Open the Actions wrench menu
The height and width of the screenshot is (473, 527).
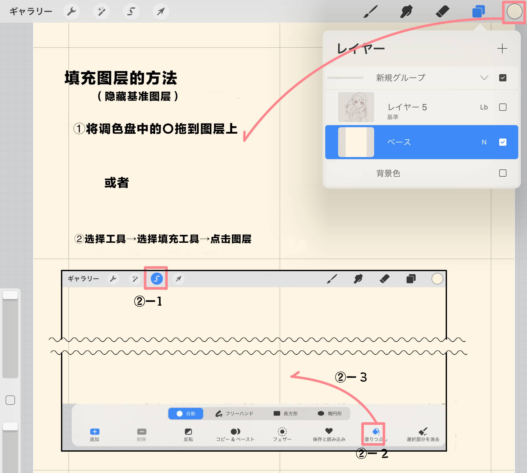click(x=72, y=11)
